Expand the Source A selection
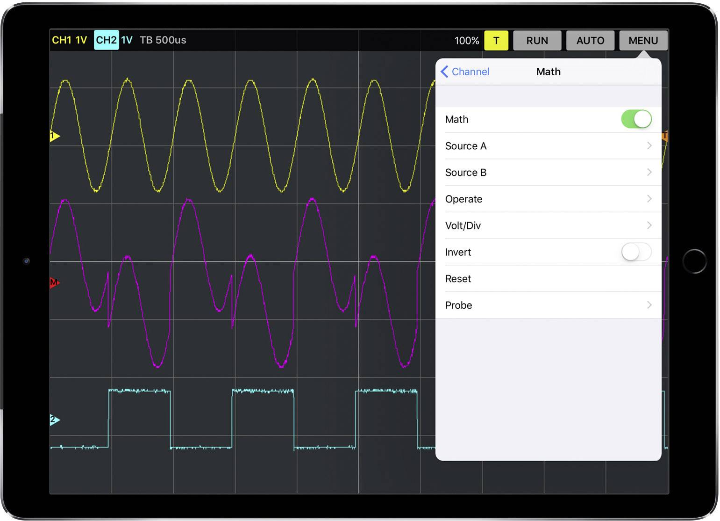The width and height of the screenshot is (720, 521). [551, 145]
